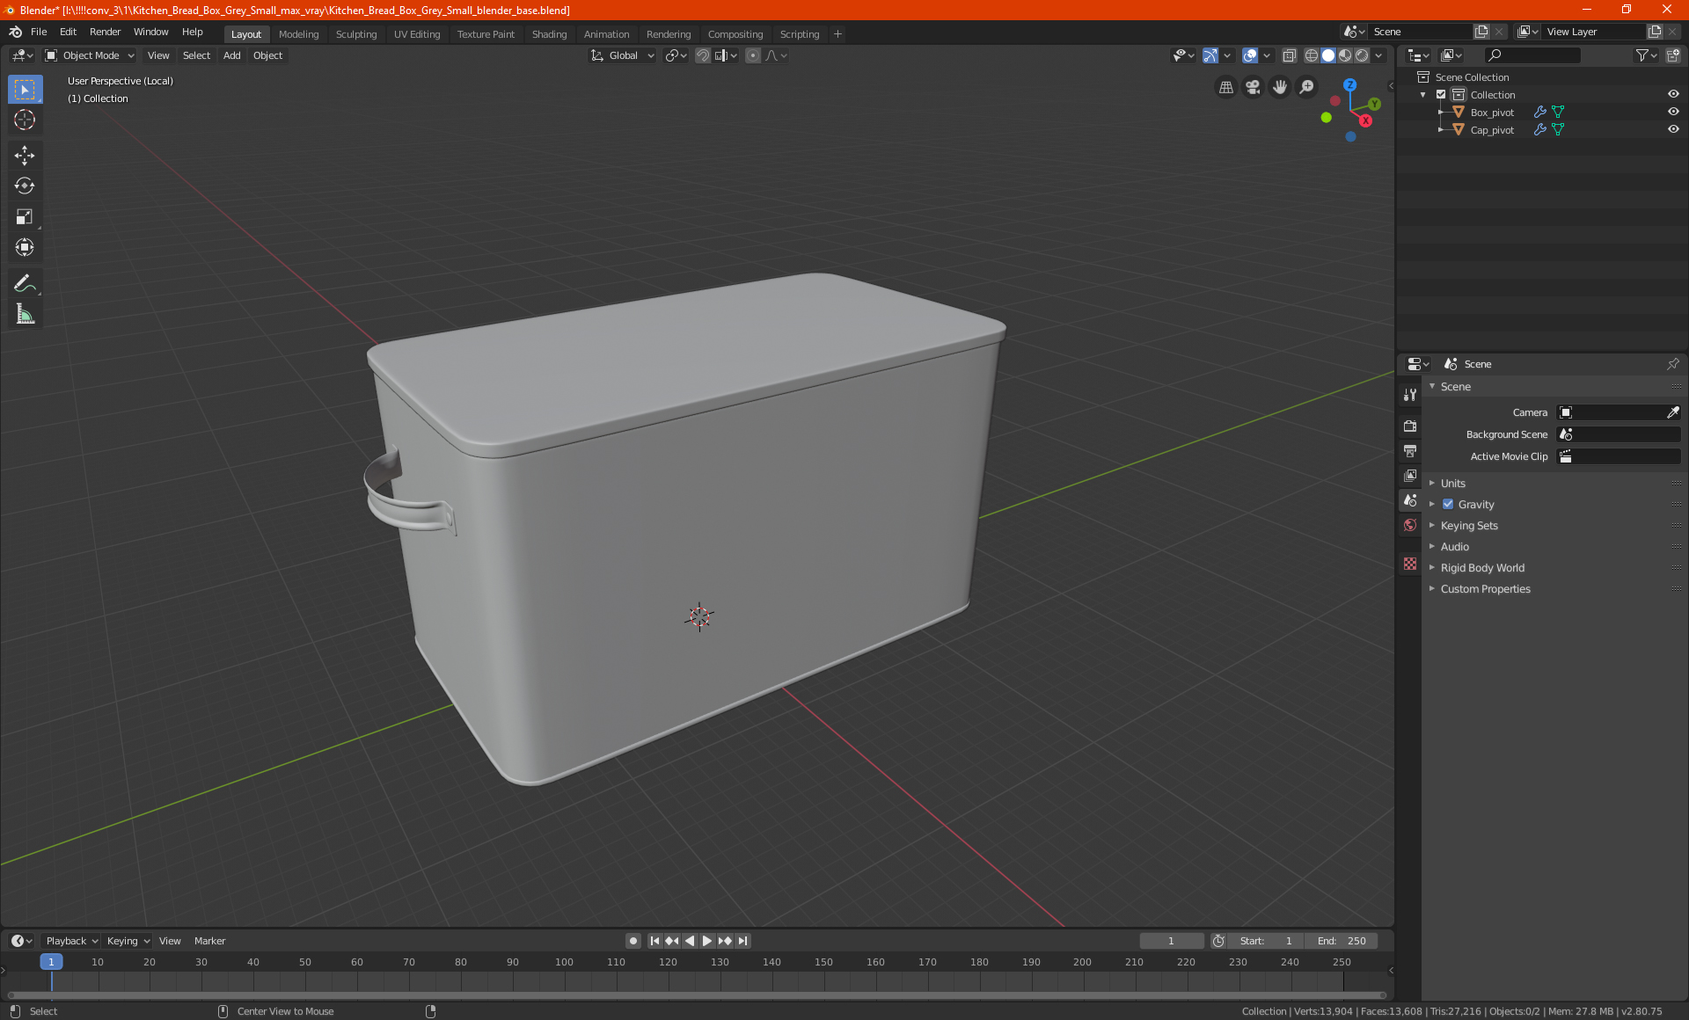Open the Render menu

105,32
